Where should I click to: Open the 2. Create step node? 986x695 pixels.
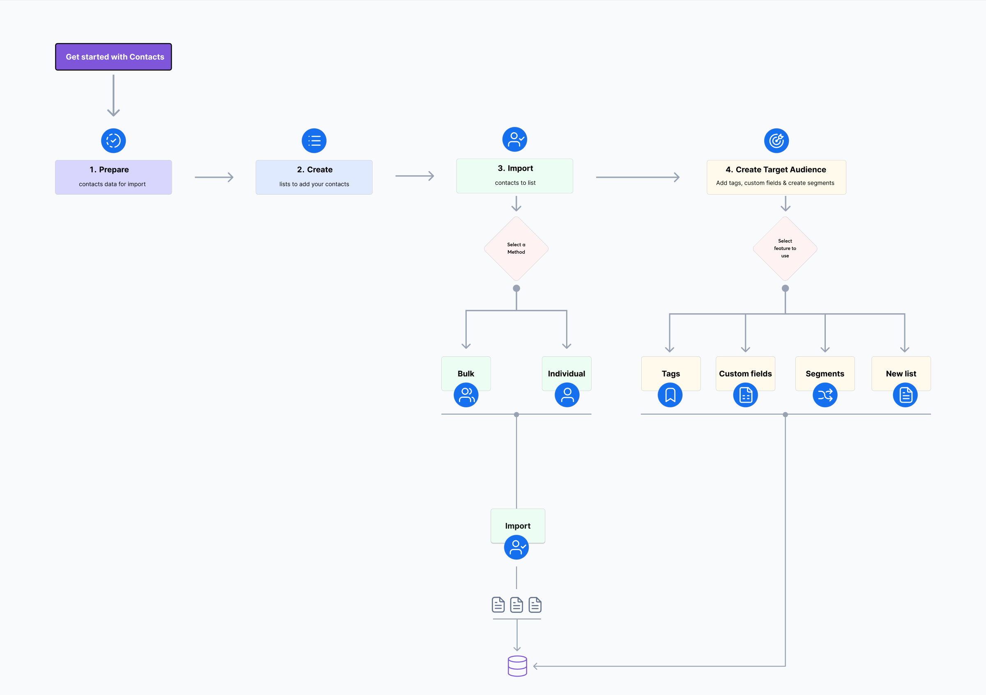click(314, 177)
